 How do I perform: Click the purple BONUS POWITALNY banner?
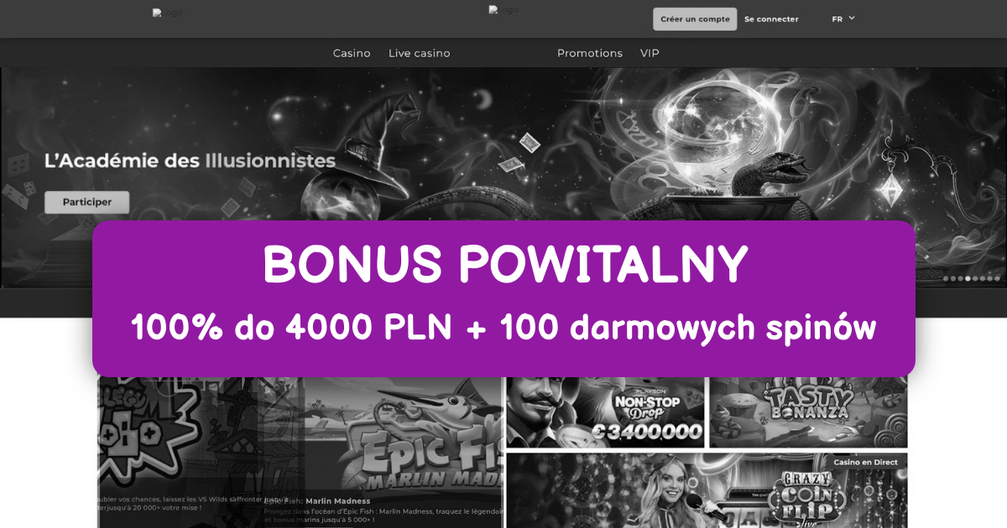point(503,299)
